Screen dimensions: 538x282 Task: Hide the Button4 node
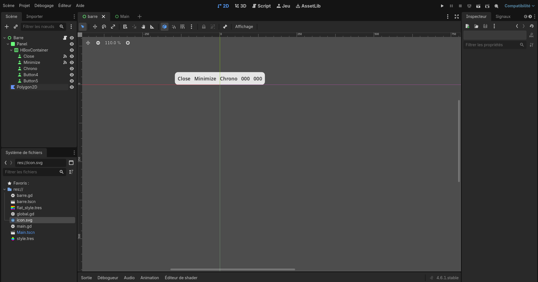coord(72,75)
